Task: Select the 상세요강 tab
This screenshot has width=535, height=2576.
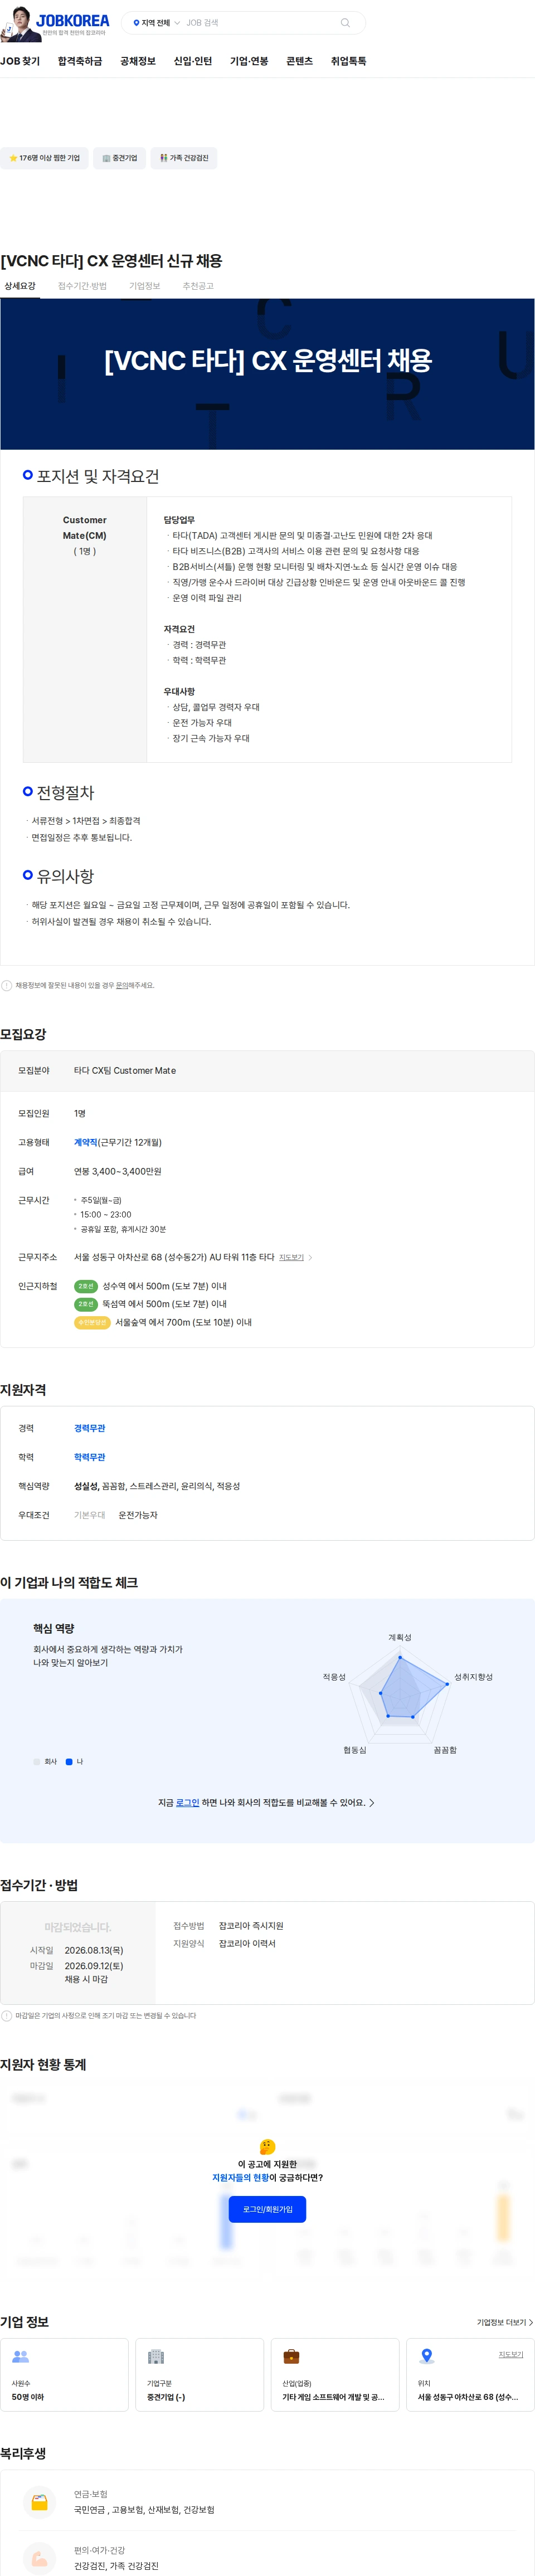Action: click(20, 286)
